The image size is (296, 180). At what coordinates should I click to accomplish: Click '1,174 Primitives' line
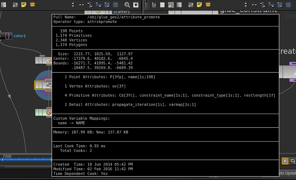(74, 36)
